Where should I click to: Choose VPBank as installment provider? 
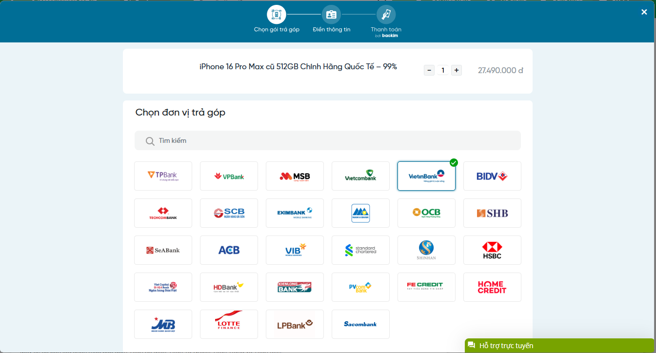(x=229, y=176)
